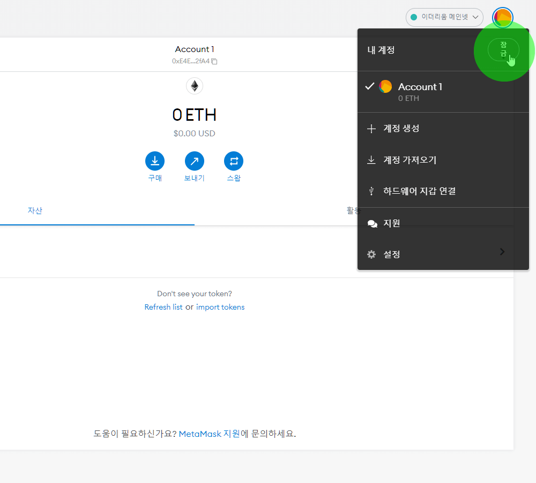
Task: Open the 활동 tab
Action: [352, 210]
